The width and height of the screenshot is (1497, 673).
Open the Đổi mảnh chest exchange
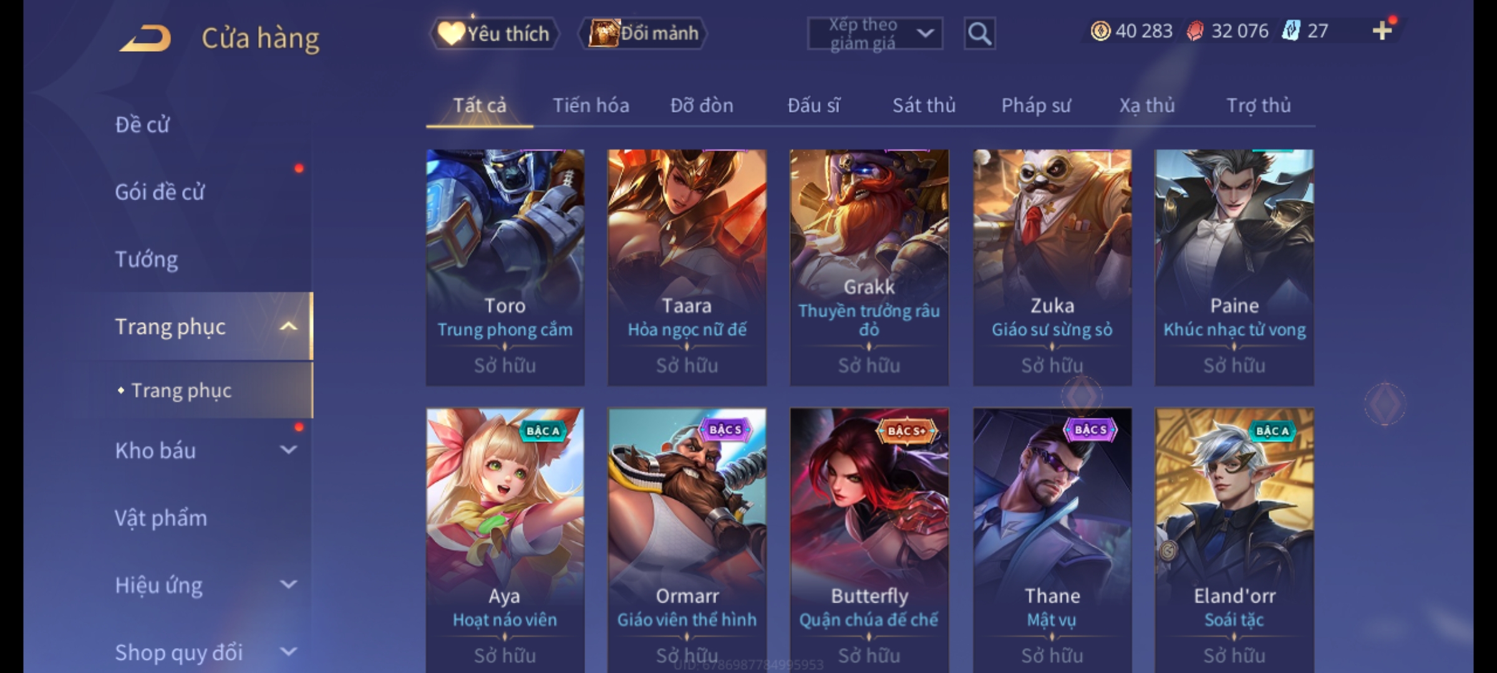(x=643, y=33)
